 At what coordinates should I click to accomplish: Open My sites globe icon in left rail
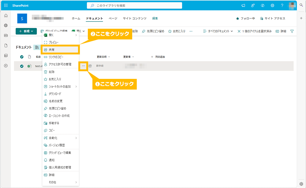pyautogui.click(x=6, y=26)
